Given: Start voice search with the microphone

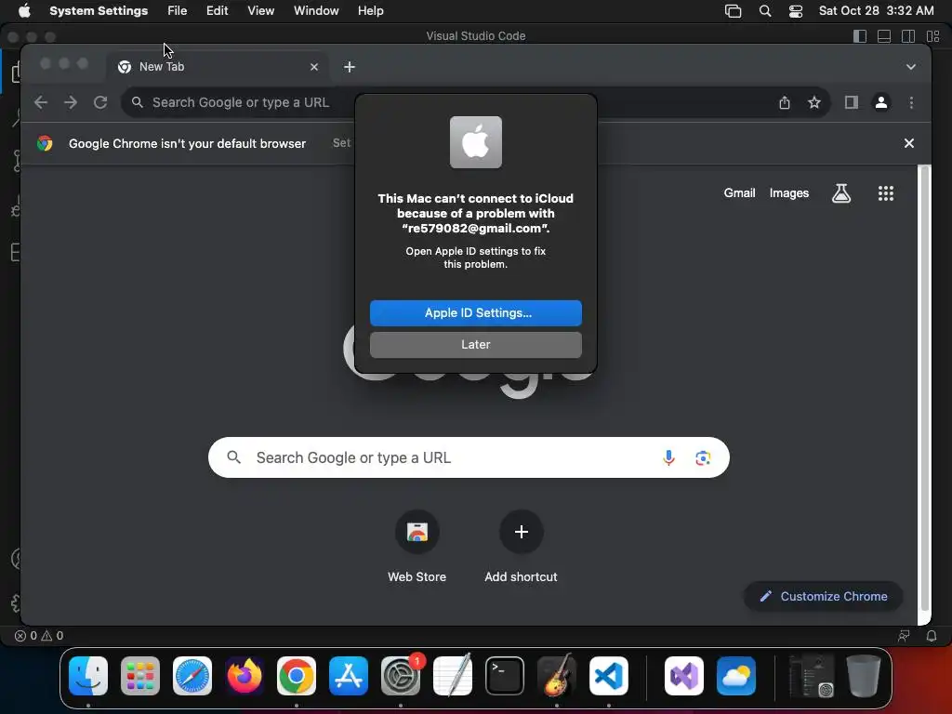Looking at the screenshot, I should click(668, 457).
